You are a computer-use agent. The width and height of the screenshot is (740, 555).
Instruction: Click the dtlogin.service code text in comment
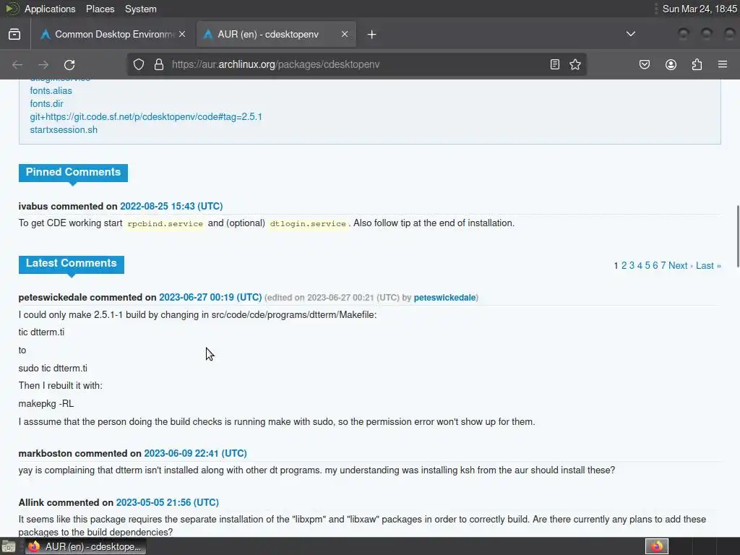click(308, 224)
